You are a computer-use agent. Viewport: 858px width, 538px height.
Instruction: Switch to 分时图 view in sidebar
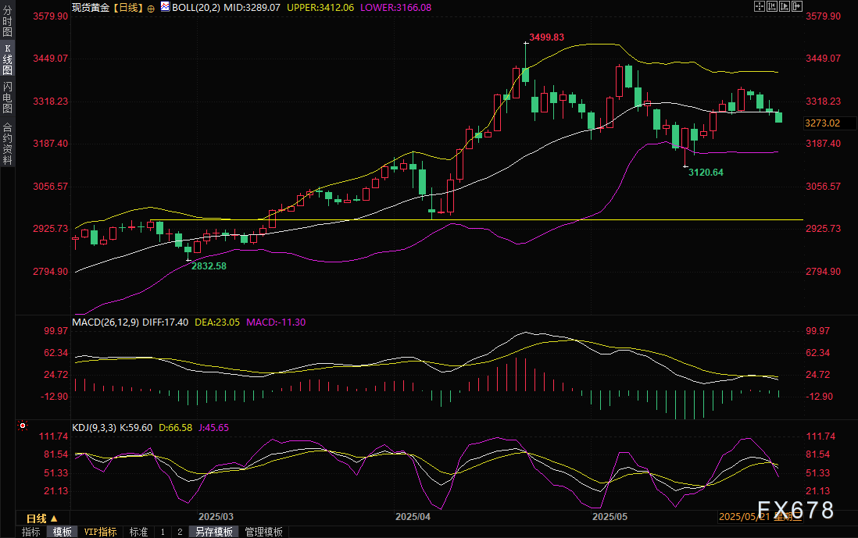click(7, 22)
